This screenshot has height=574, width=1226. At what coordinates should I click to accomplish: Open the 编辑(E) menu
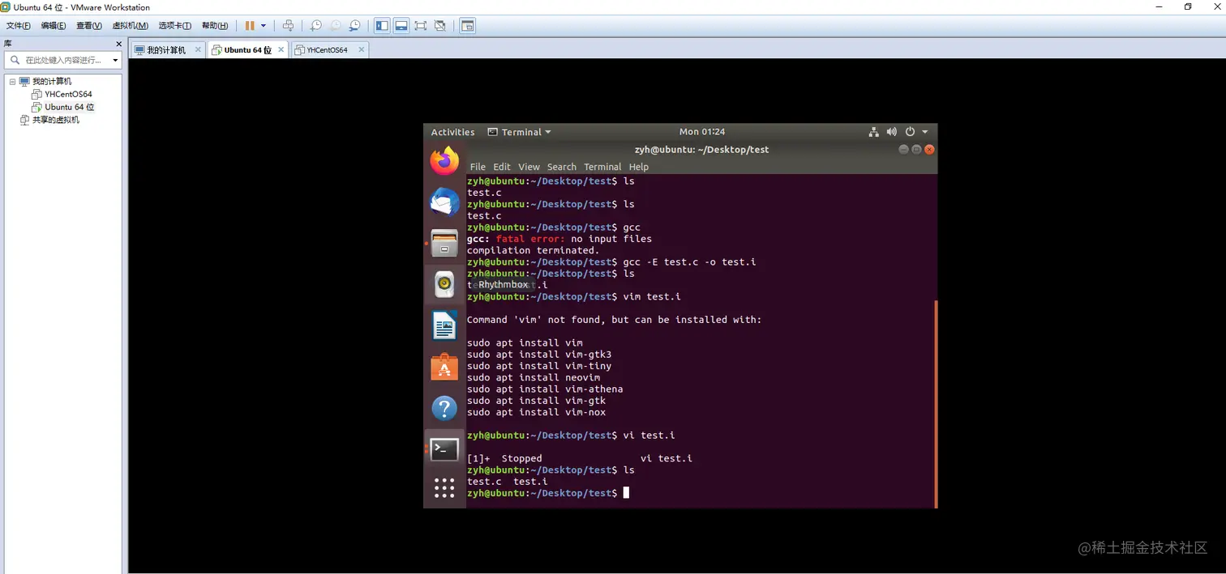pyautogui.click(x=54, y=26)
